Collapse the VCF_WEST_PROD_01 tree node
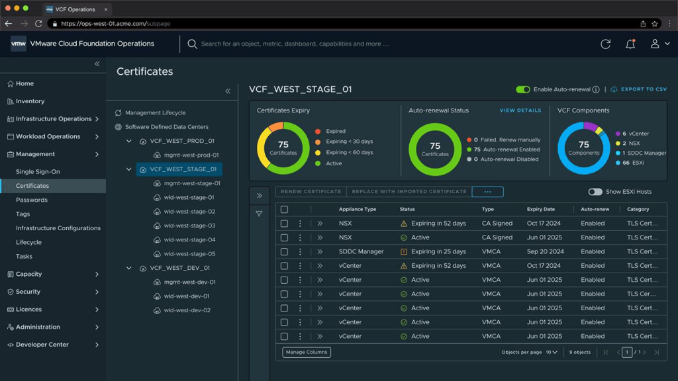The image size is (678, 381). pyautogui.click(x=129, y=141)
